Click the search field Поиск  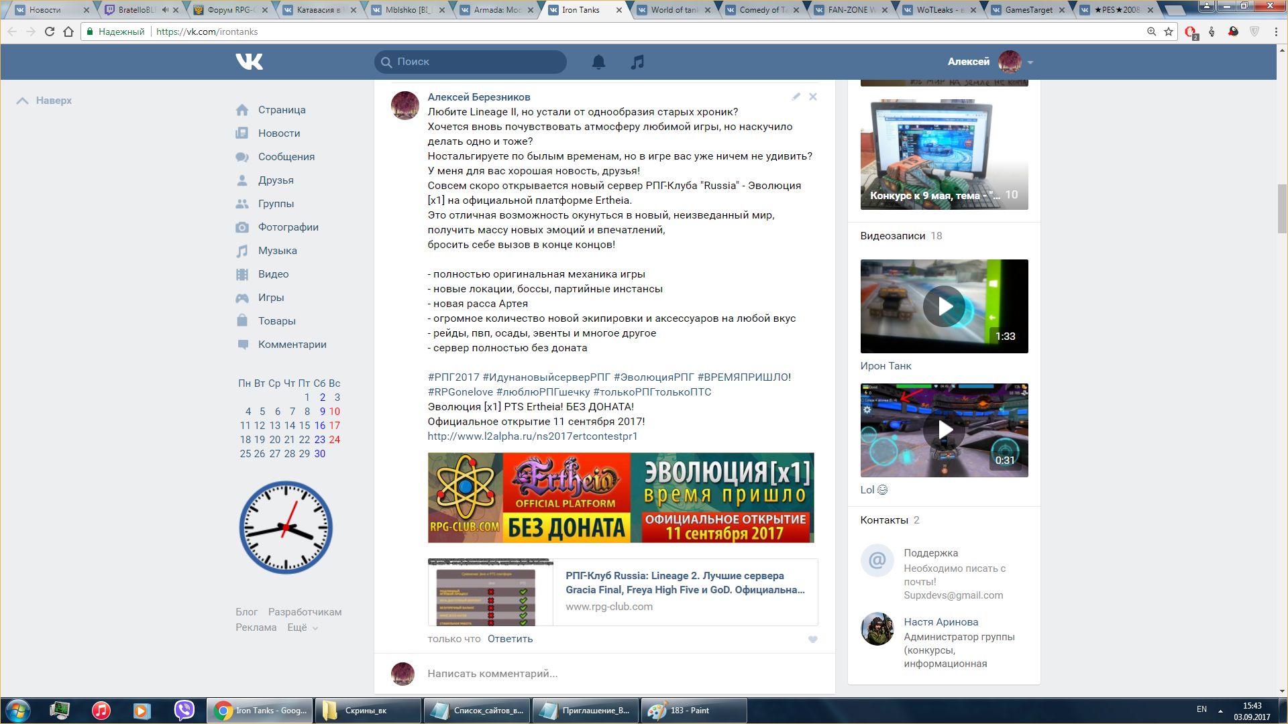pyautogui.click(x=470, y=62)
